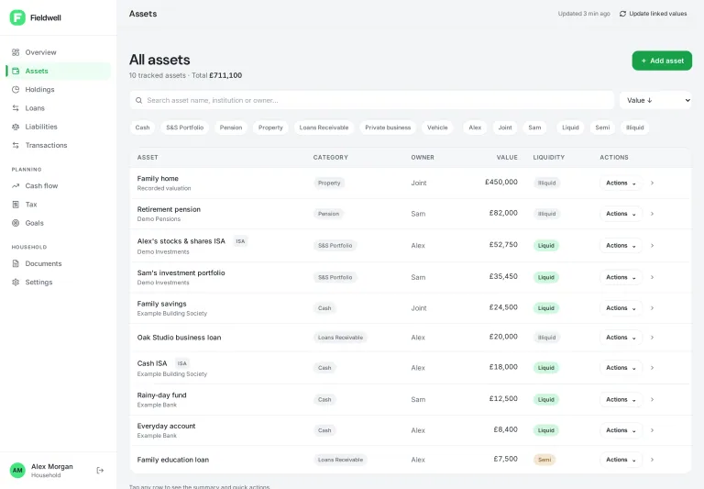The image size is (704, 489).
Task: Go to Overview in sidebar
Action: coord(59,52)
